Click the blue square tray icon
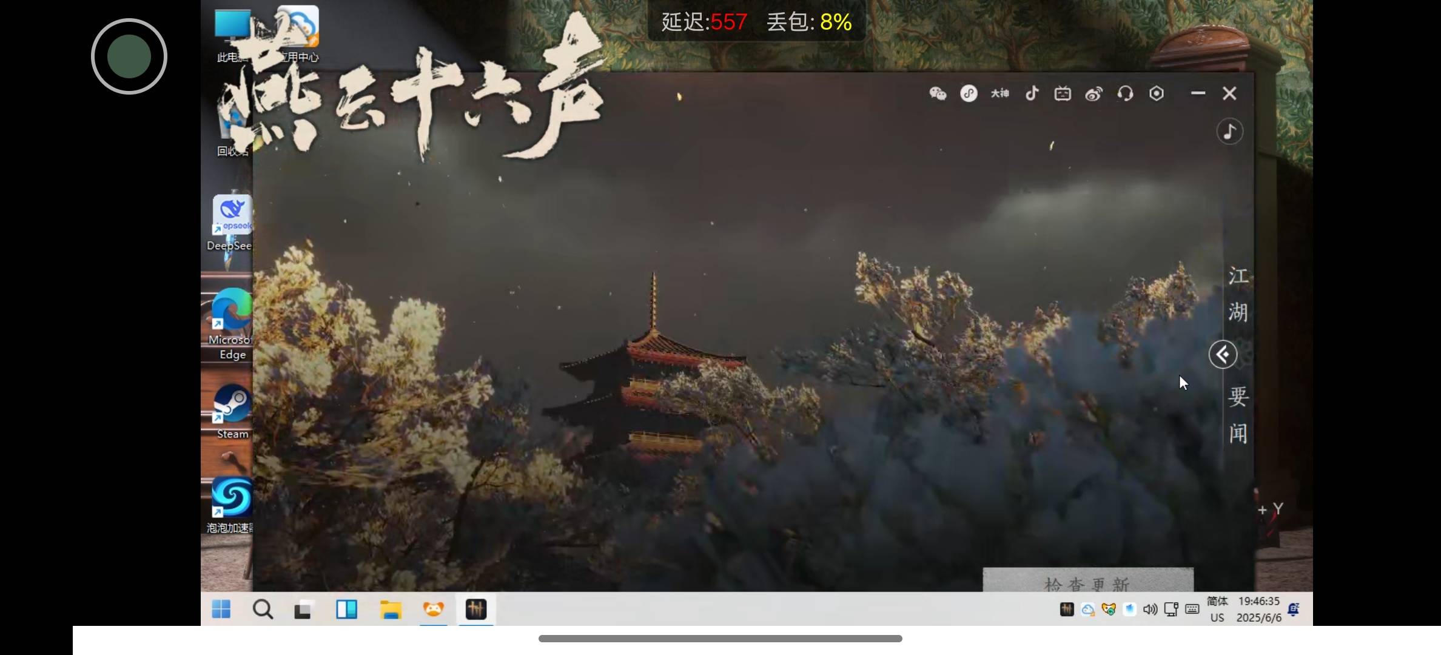 coord(1129,609)
